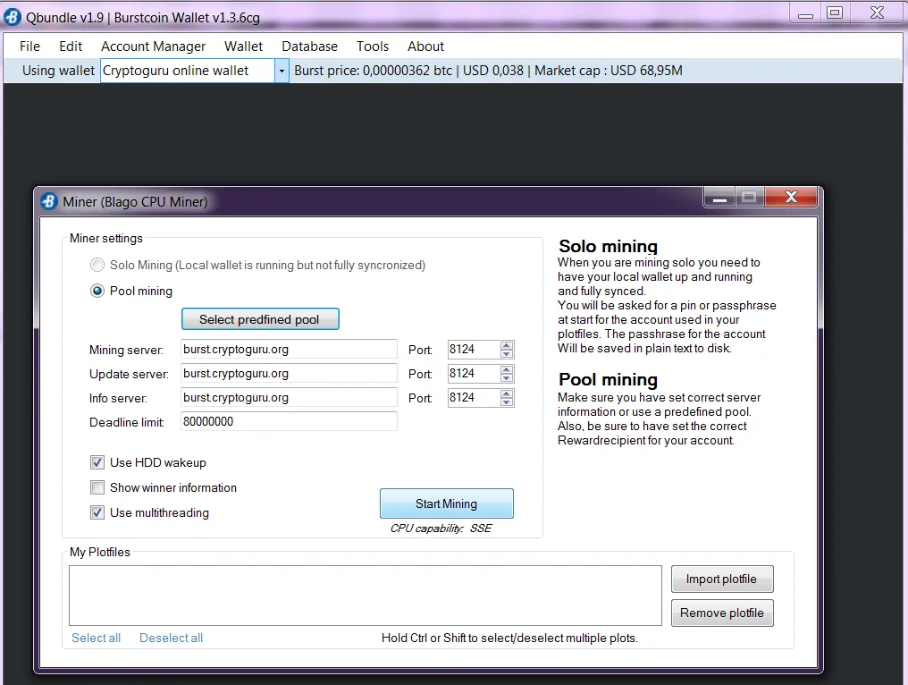Select the Solo Mining radio button
Screen dimensions: 908x685
tap(97, 265)
